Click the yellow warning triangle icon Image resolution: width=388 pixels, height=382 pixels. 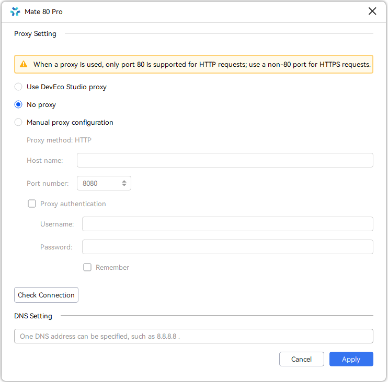(24, 64)
